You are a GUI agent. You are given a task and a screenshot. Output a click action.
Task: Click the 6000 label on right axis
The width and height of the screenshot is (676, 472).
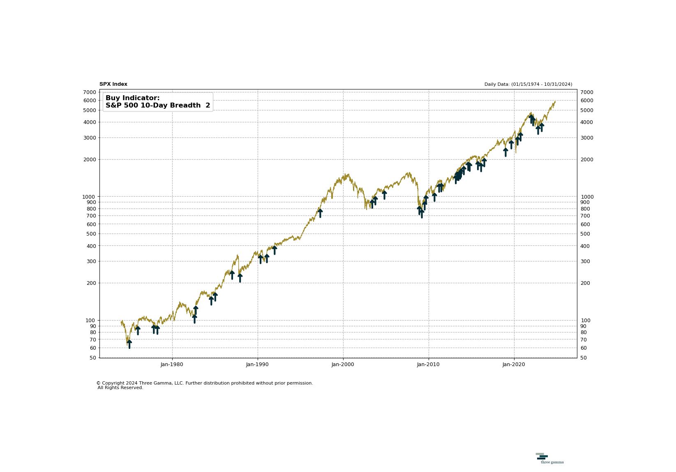587,101
